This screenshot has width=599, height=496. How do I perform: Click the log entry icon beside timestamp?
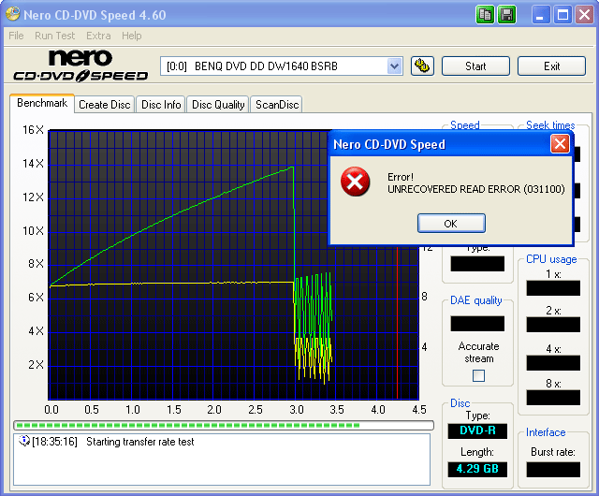pos(24,442)
